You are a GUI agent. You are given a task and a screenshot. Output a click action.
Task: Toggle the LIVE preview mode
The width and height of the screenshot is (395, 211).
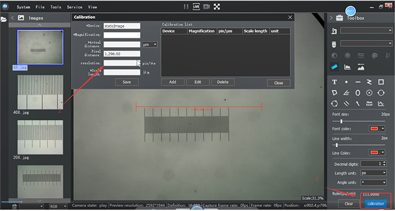click(x=196, y=7)
